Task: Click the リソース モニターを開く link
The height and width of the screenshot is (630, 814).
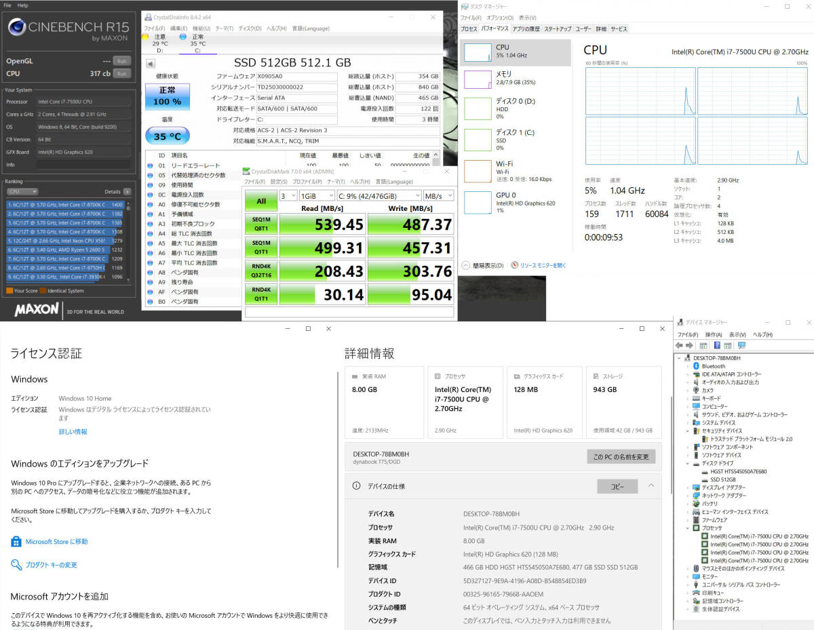Action: (x=543, y=265)
